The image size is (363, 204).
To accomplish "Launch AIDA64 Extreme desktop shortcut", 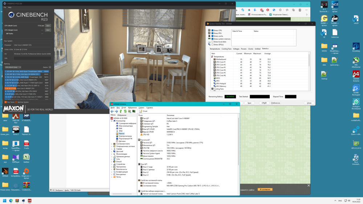I will pos(356,77).
